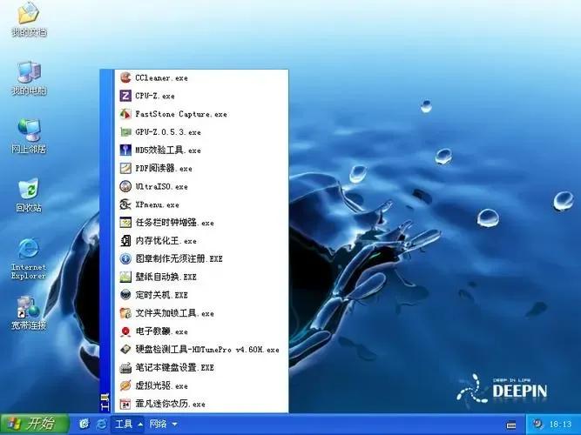Open GPU-Z graphics card icon
This screenshot has height=435, width=581.
click(x=125, y=132)
